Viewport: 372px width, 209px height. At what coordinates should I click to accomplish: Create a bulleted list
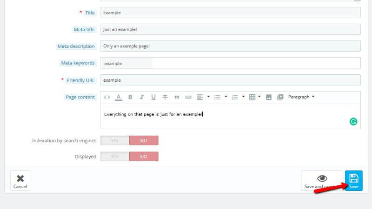click(x=217, y=97)
